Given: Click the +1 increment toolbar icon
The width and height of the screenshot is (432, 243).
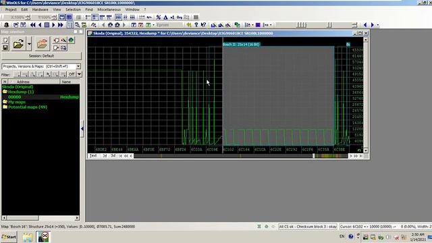Looking at the screenshot, I should (173, 18).
